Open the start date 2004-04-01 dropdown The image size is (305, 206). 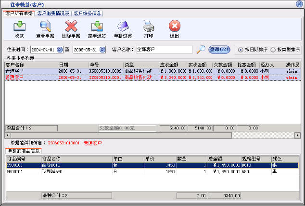(x=60, y=49)
